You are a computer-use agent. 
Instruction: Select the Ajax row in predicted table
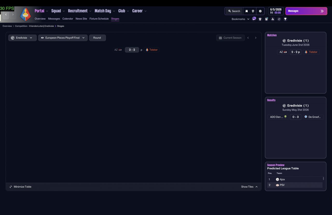pos(295,179)
